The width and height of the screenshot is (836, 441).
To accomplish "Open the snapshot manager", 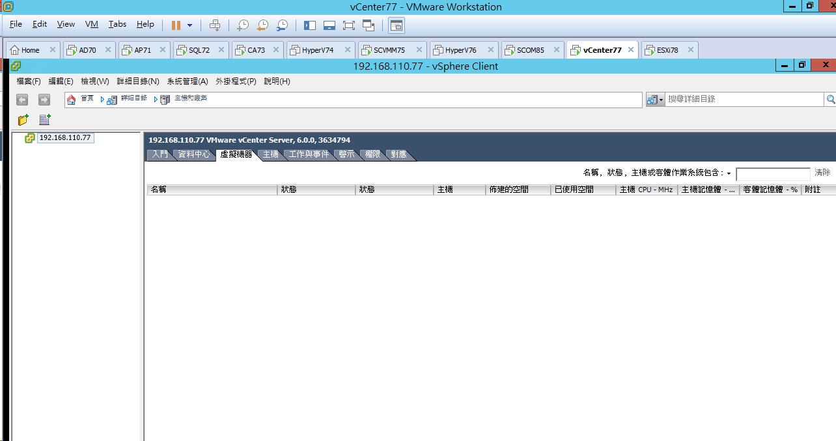I will (x=282, y=25).
